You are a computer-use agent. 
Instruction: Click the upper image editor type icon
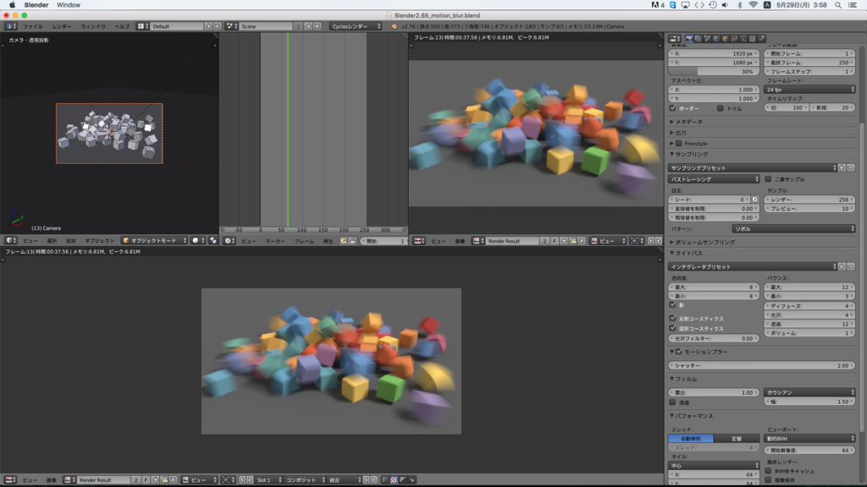click(419, 241)
